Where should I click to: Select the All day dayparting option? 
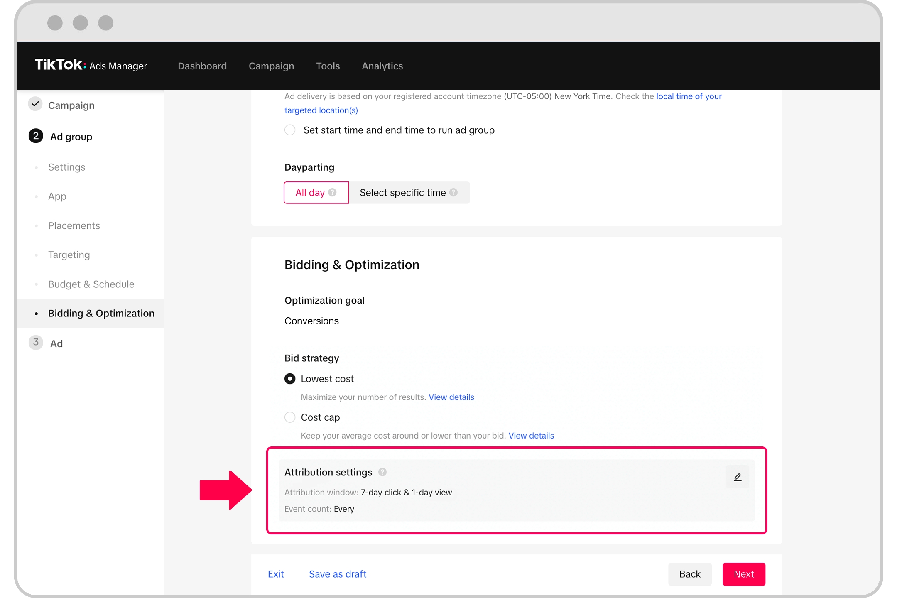315,192
